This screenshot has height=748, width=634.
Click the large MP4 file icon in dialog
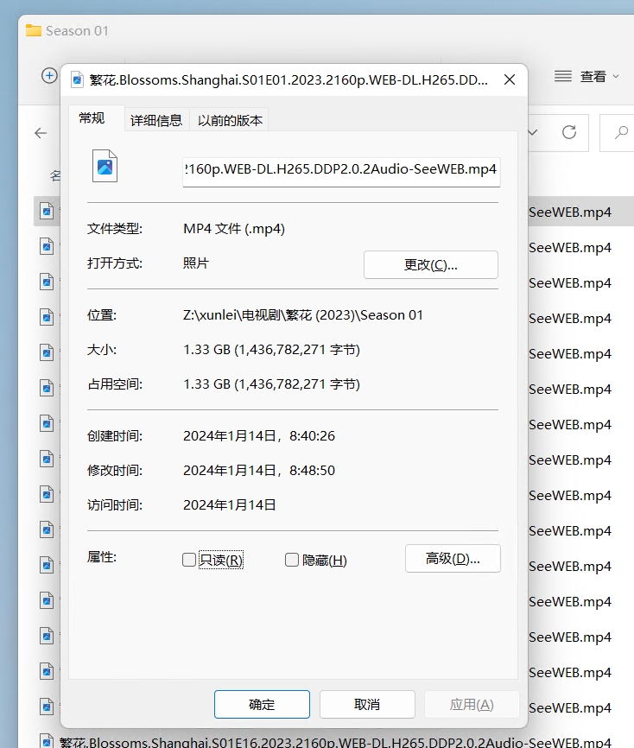pyautogui.click(x=105, y=166)
